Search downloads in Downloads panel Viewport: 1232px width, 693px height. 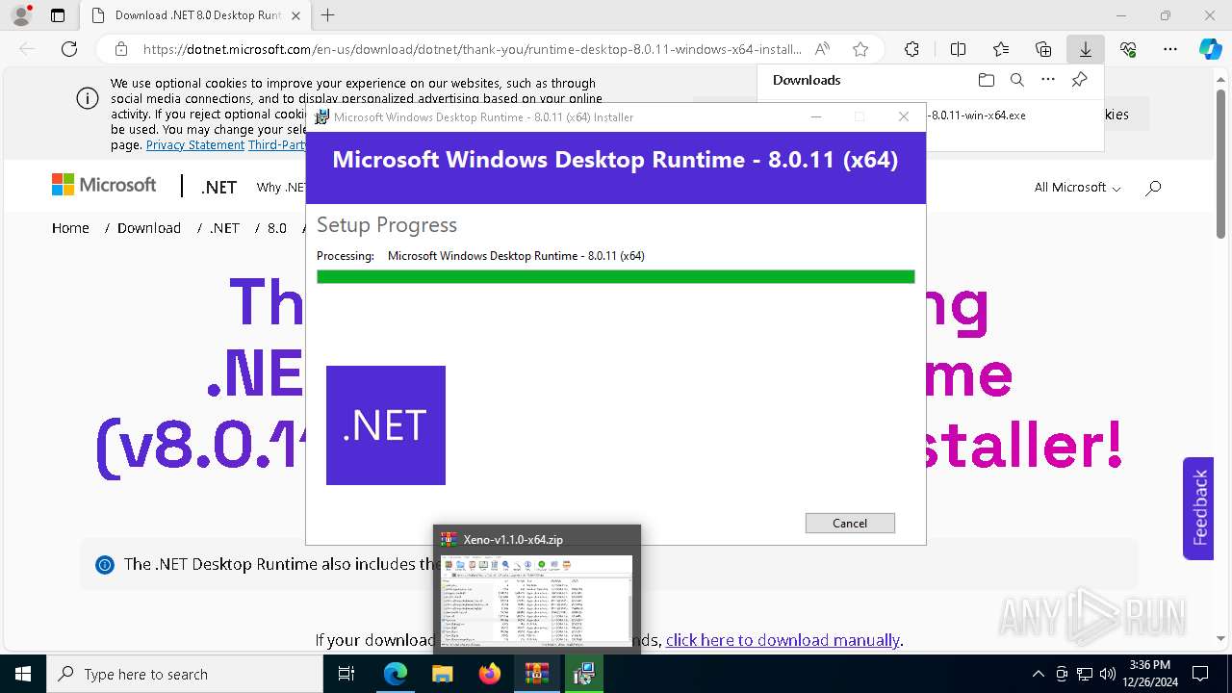coord(1016,80)
